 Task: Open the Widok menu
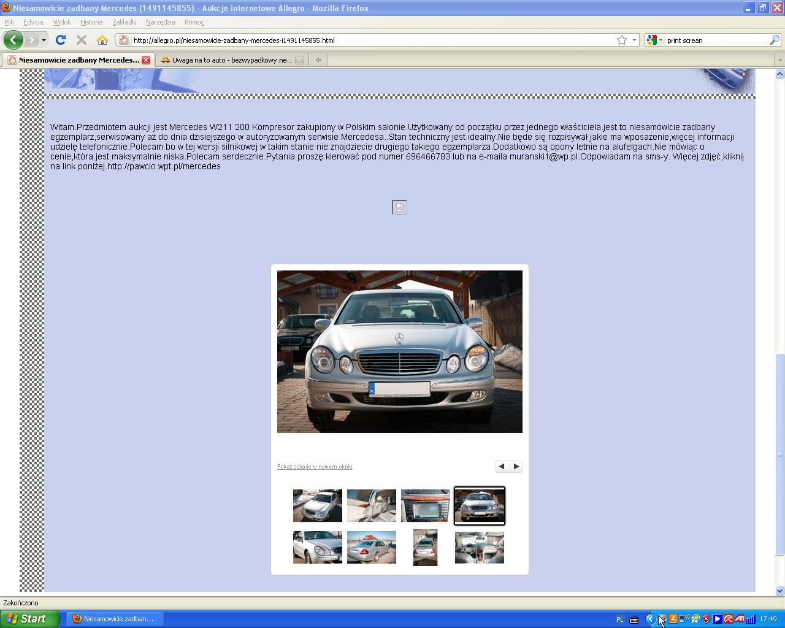click(62, 22)
